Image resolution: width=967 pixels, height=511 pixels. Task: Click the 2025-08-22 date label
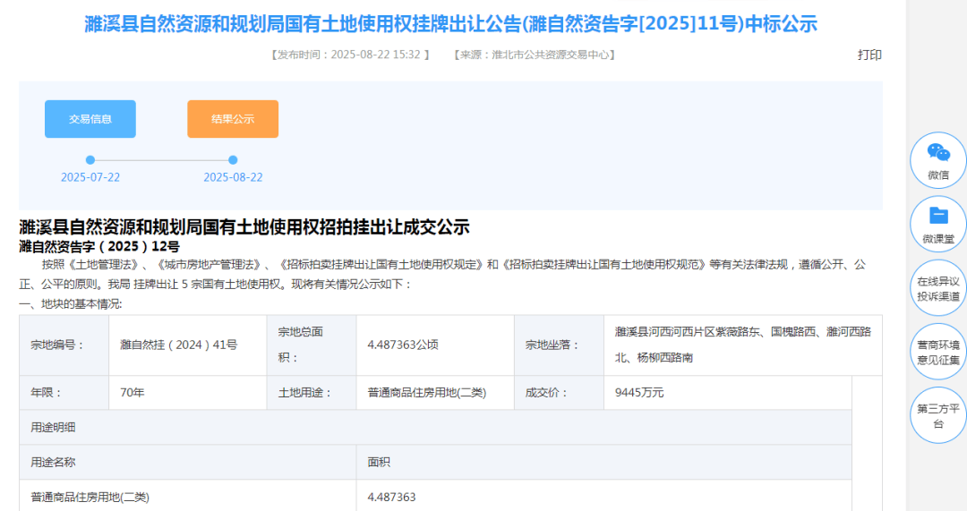pyautogui.click(x=233, y=177)
